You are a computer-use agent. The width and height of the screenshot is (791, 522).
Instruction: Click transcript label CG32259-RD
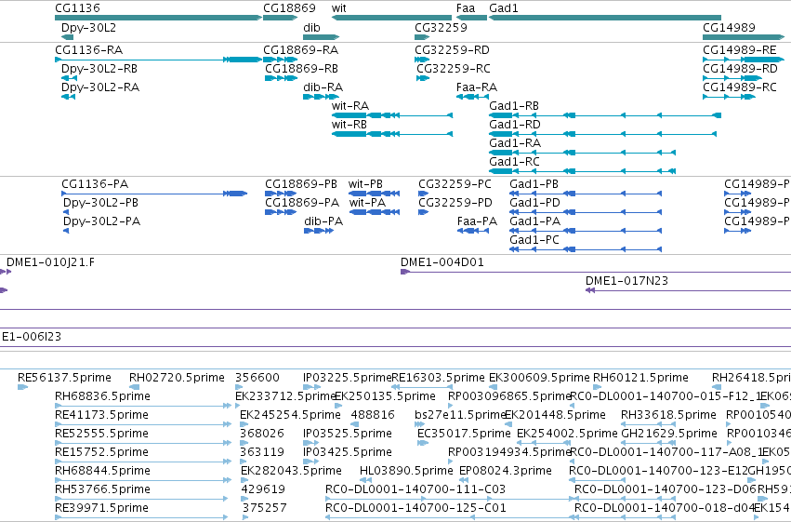pyautogui.click(x=452, y=50)
